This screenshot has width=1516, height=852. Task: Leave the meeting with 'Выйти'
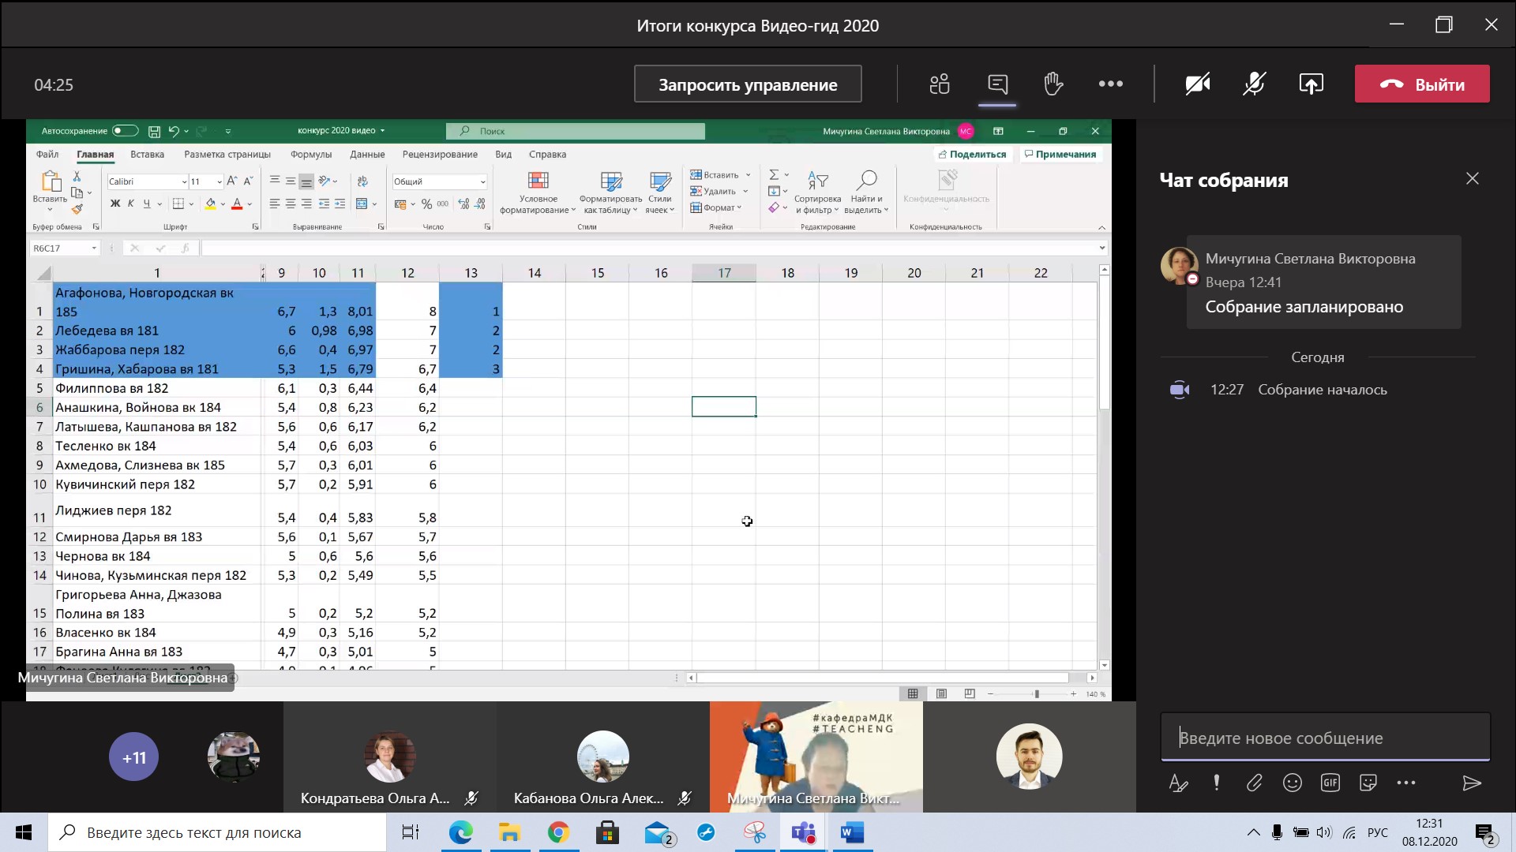(x=1421, y=84)
